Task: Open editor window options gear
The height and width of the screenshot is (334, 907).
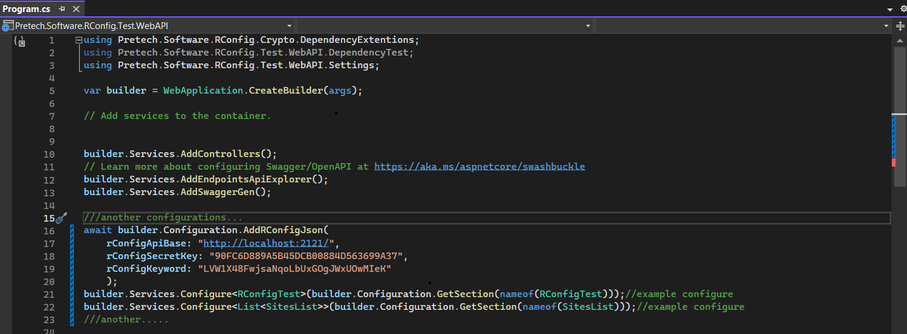Action: [903, 9]
